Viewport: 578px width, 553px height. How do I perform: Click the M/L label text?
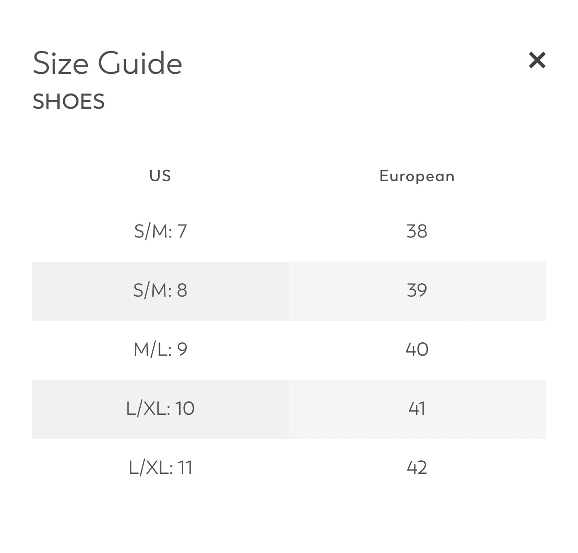click(x=152, y=350)
